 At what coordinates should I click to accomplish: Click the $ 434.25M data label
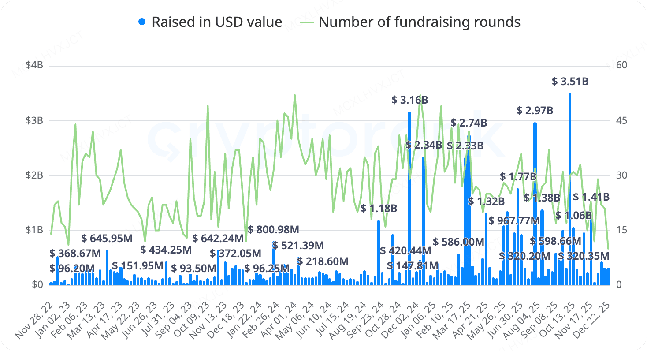(x=166, y=250)
